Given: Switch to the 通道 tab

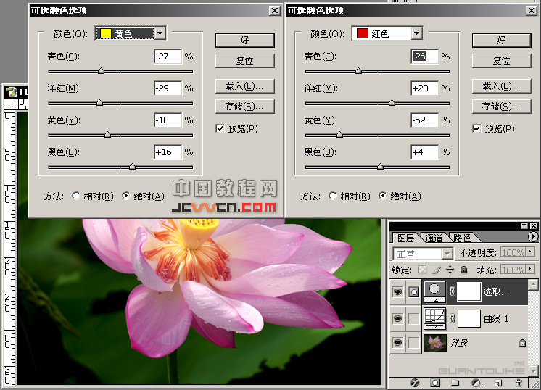Looking at the screenshot, I should [434, 238].
